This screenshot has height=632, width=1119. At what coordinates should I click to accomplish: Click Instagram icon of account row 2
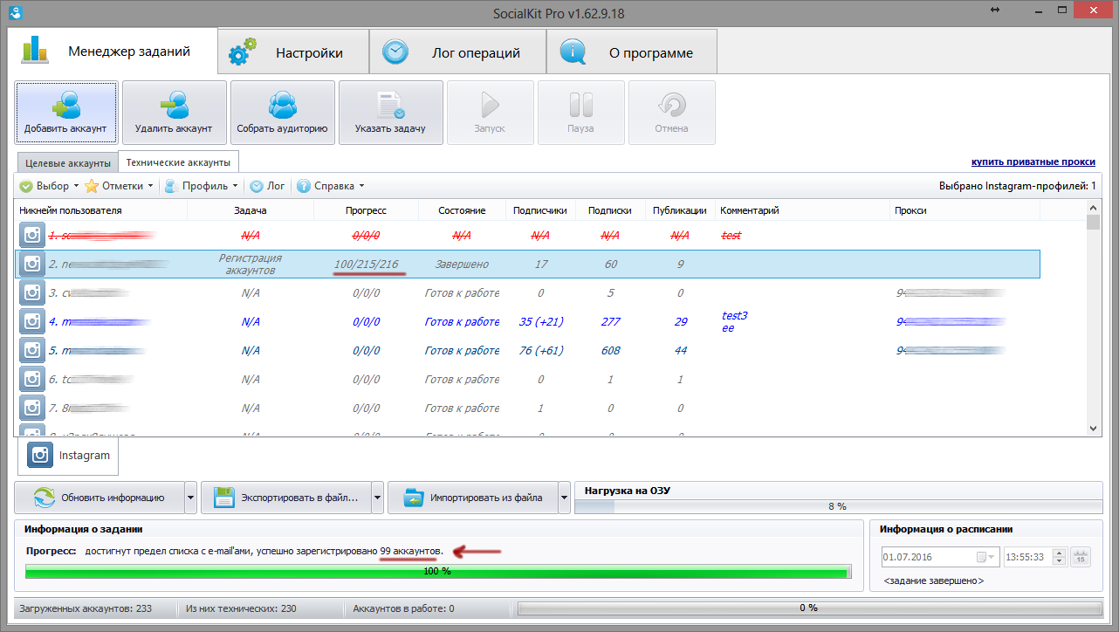pos(32,264)
